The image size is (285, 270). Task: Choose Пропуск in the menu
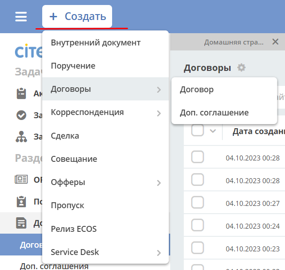pyautogui.click(x=105, y=205)
